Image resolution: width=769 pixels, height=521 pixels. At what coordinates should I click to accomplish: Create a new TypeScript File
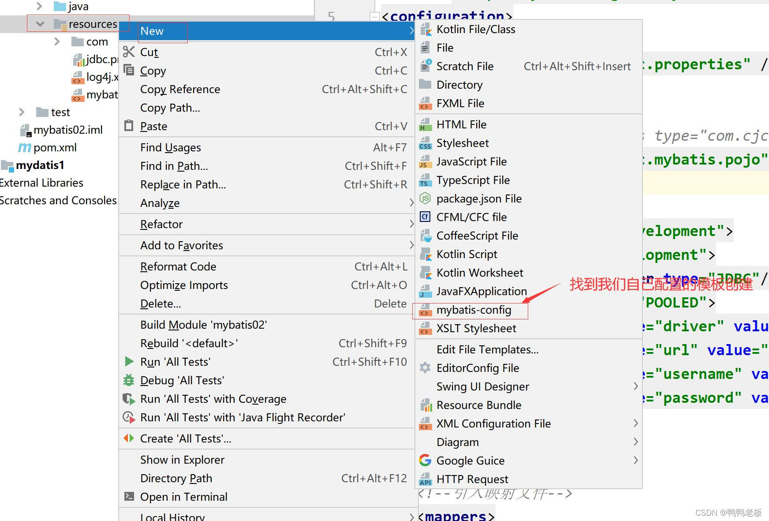(473, 180)
